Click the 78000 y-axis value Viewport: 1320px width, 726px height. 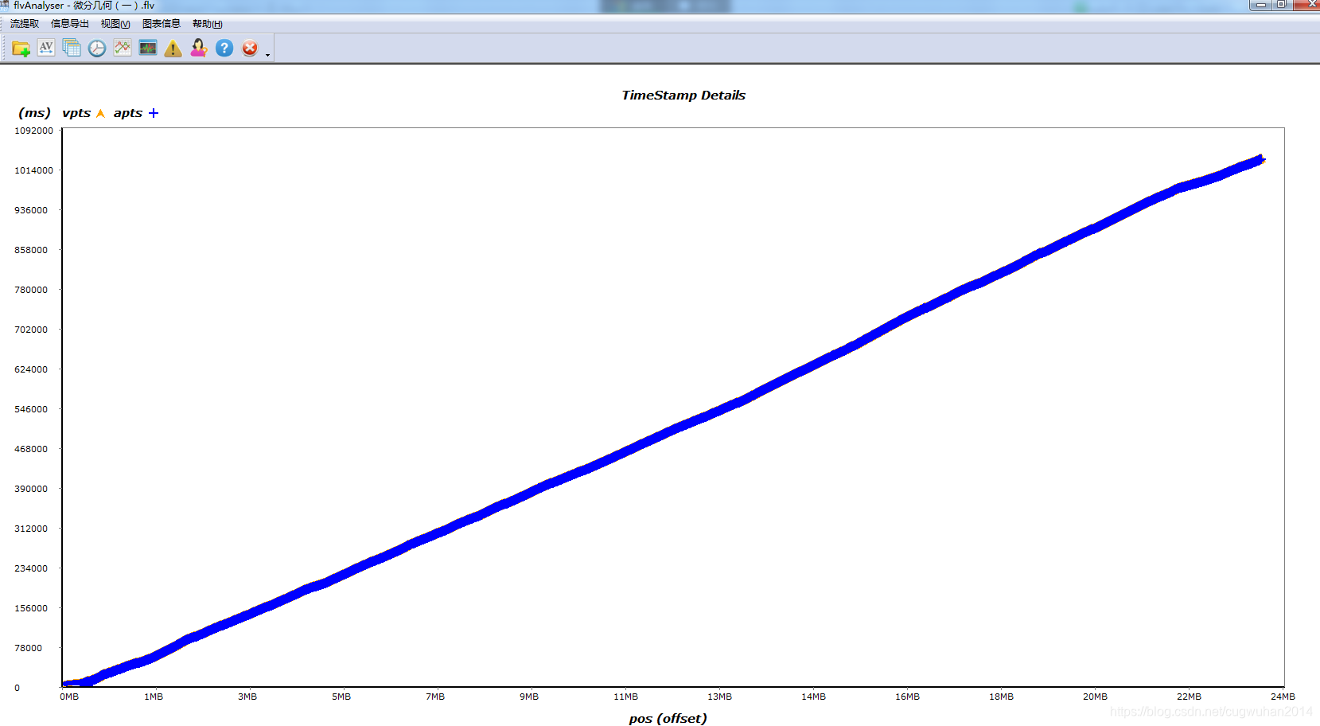pyautogui.click(x=28, y=648)
